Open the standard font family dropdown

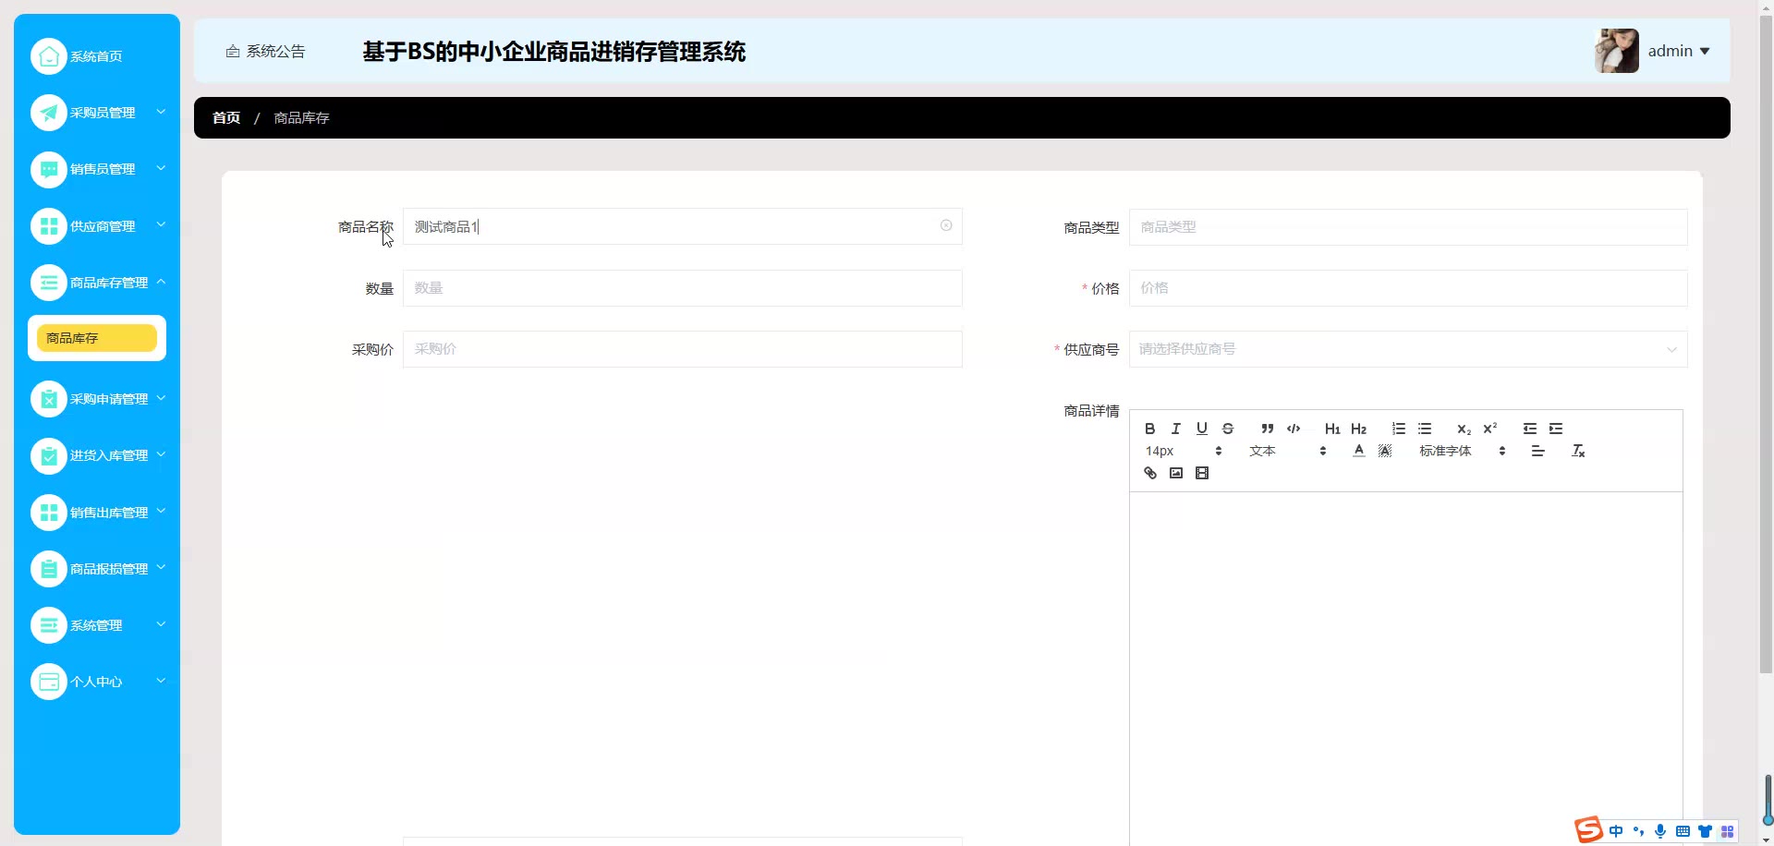tap(1462, 451)
